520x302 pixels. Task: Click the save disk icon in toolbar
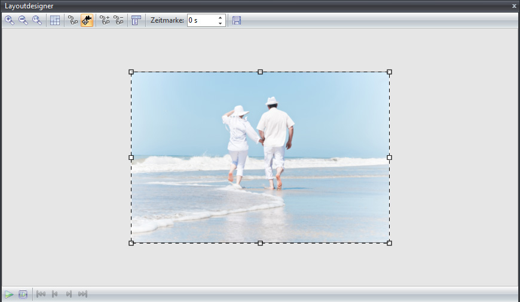tap(237, 20)
